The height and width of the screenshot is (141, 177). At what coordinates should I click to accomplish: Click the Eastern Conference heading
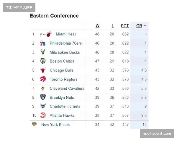[54, 16]
